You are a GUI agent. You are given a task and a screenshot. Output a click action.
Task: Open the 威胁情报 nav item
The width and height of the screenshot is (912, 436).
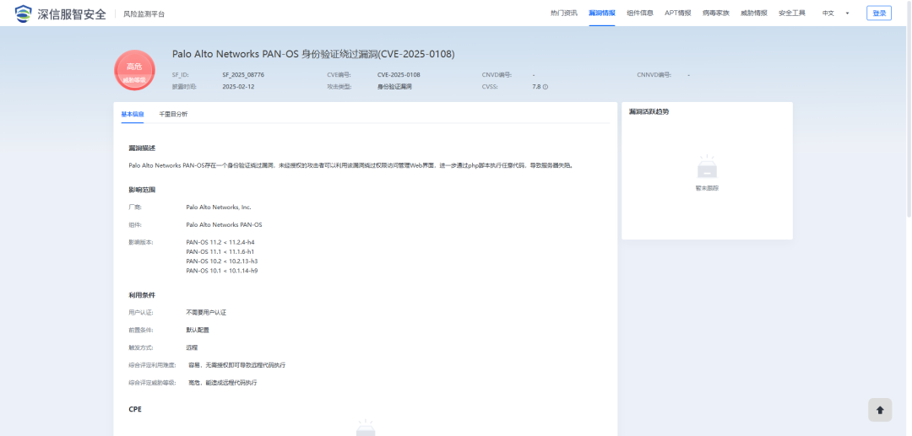pos(754,13)
